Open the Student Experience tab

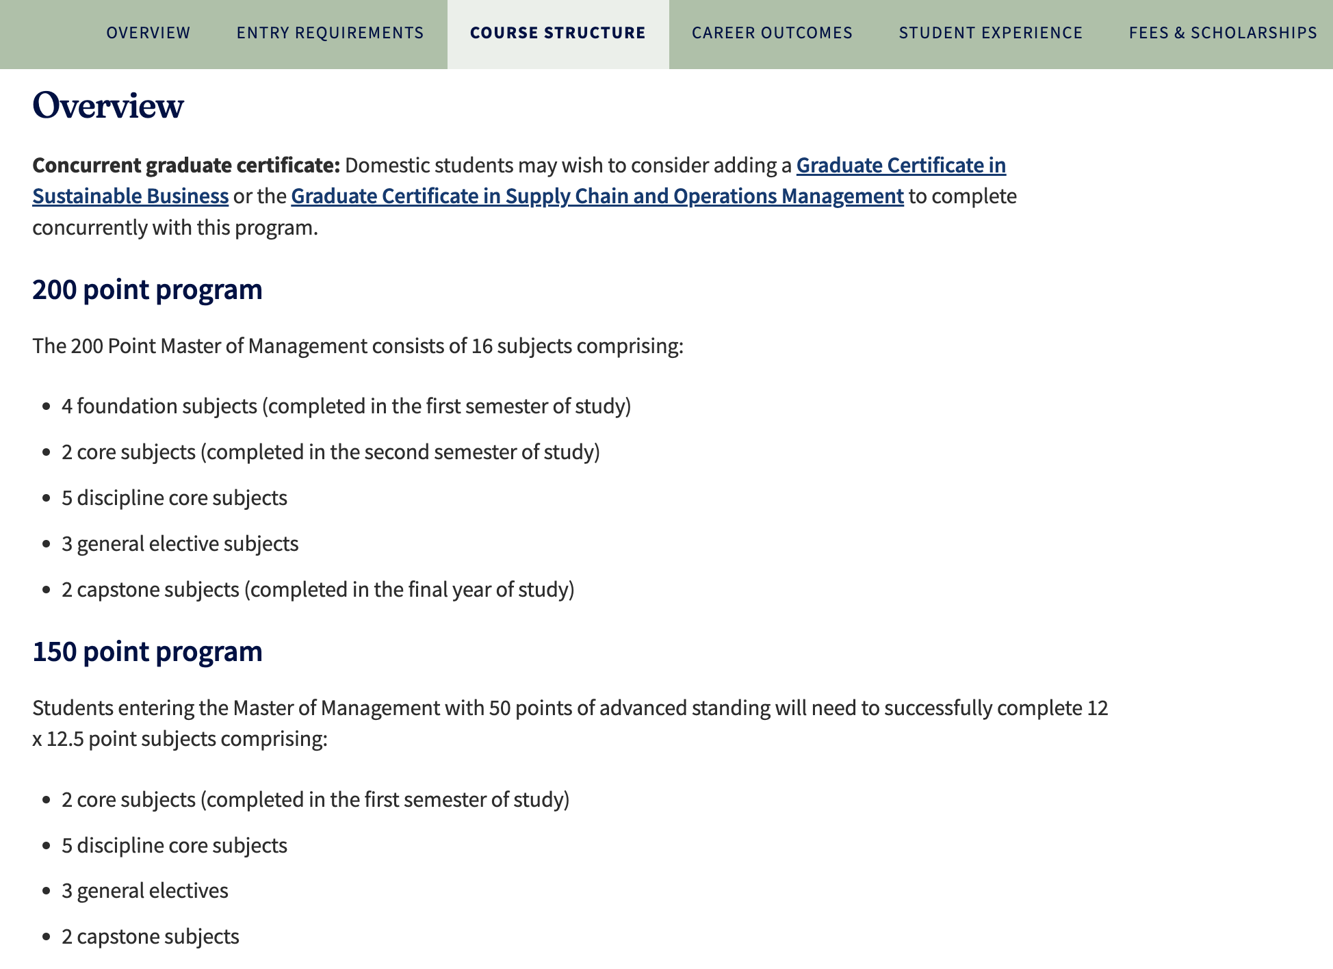(990, 33)
